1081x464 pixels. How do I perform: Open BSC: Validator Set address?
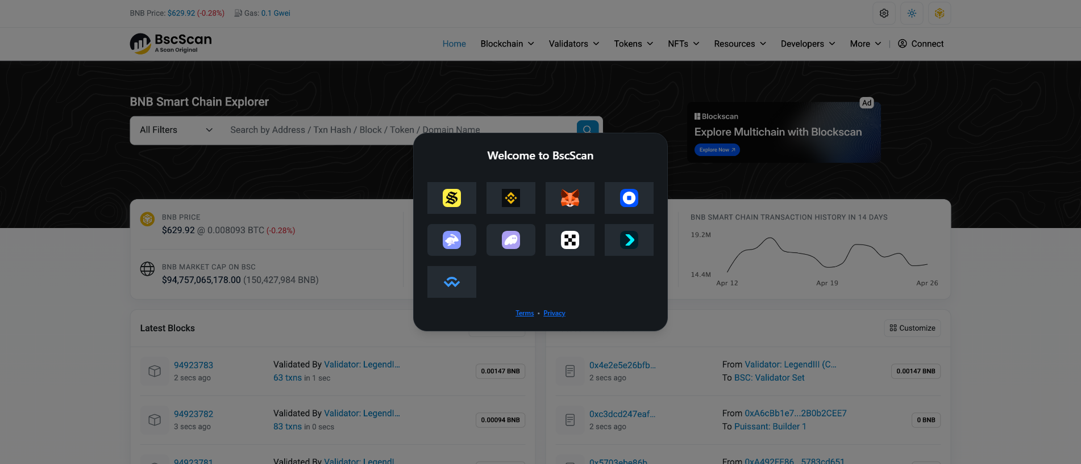coord(770,378)
